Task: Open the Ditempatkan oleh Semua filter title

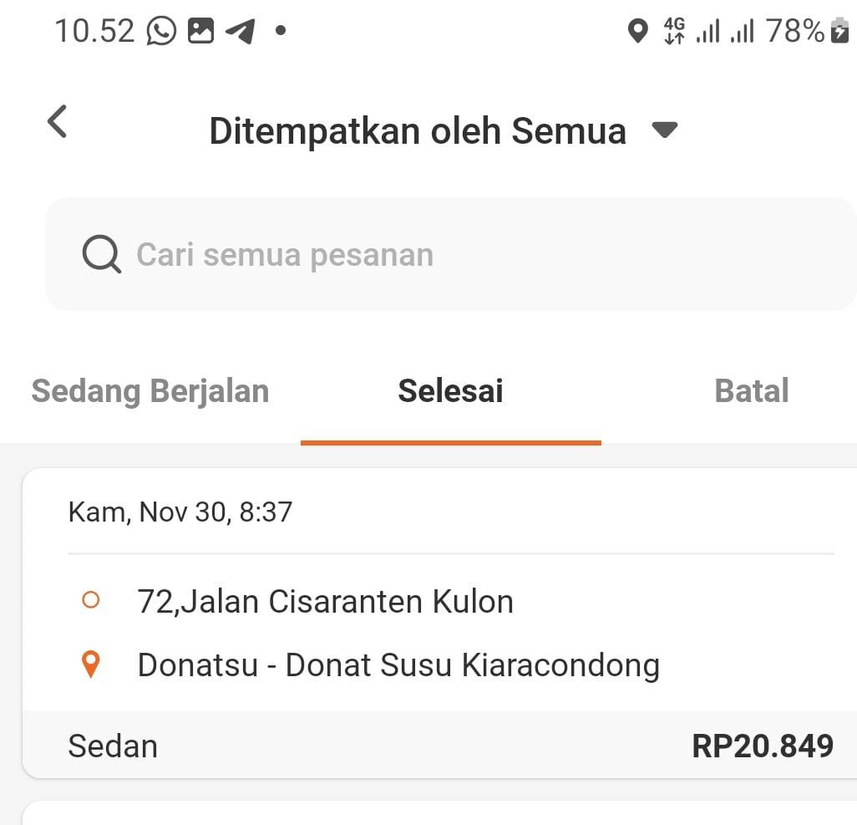Action: [x=417, y=131]
